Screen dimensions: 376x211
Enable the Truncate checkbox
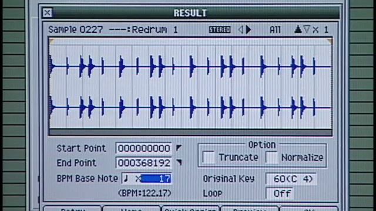coord(209,157)
